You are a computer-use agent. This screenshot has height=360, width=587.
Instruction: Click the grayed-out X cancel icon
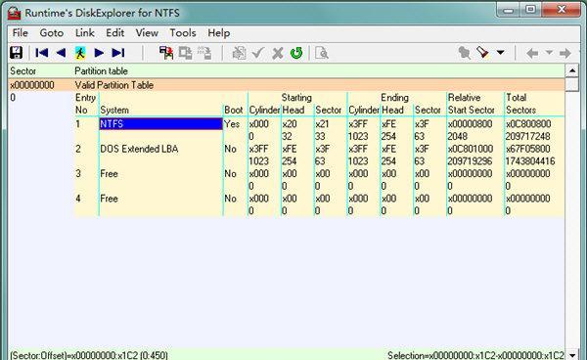(x=278, y=53)
